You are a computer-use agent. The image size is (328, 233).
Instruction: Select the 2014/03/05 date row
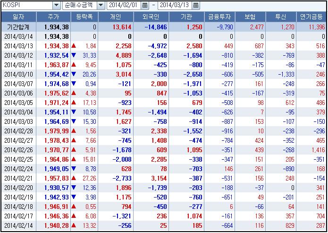[18, 103]
